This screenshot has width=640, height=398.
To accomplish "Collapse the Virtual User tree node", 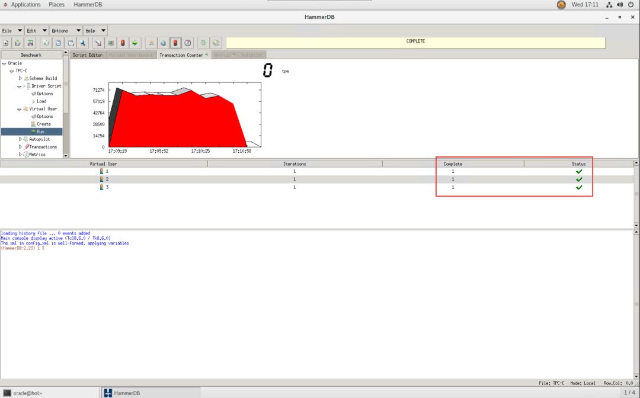I will click(x=19, y=109).
